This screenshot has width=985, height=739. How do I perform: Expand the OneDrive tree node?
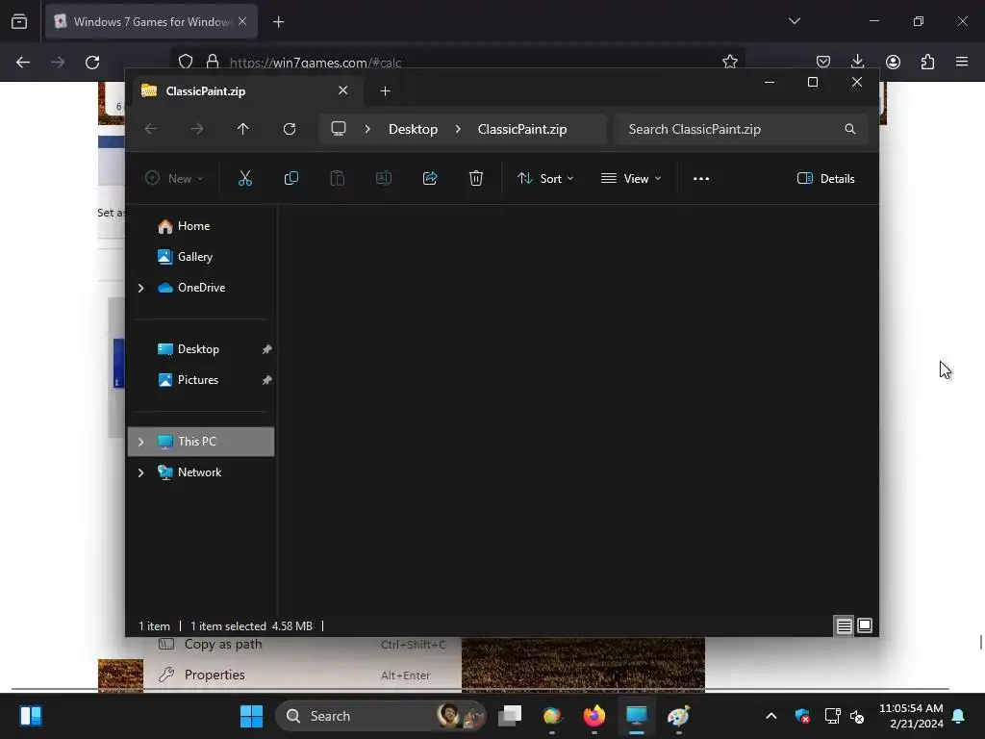(140, 288)
